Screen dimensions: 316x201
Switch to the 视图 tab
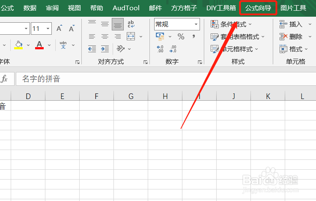coord(75,8)
